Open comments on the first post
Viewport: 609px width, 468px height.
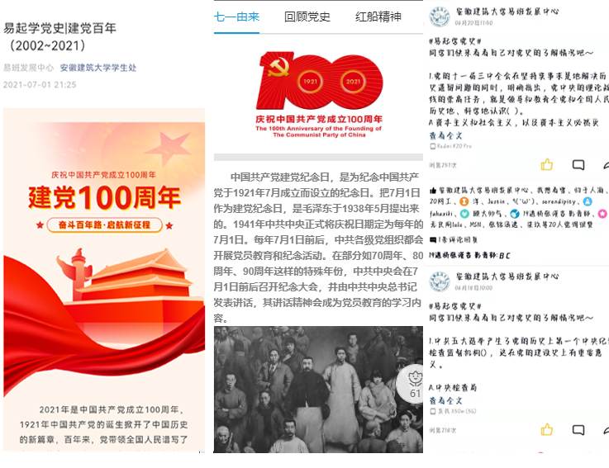[578, 165]
